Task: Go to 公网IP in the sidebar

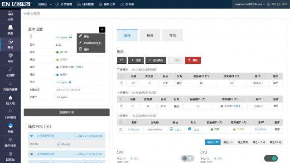Action: click(10, 72)
